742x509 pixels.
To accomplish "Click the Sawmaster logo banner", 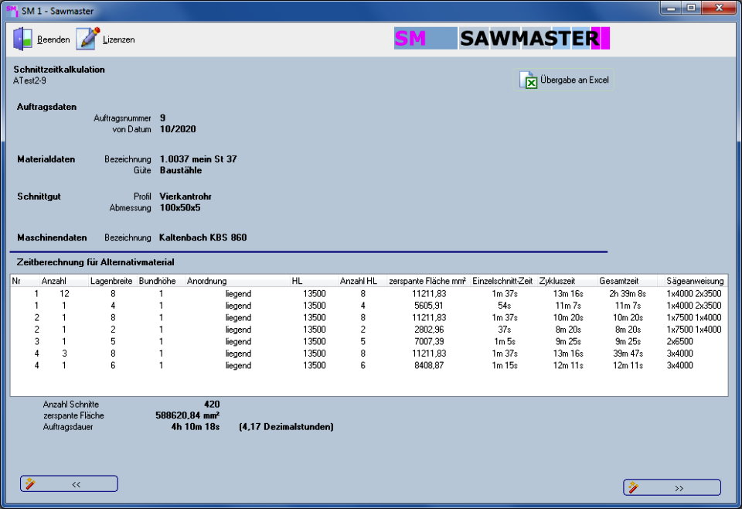I will [502, 39].
